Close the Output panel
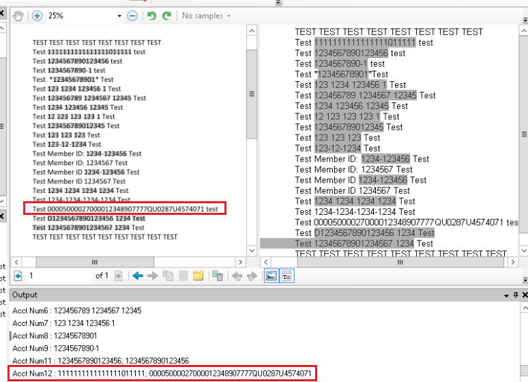Image resolution: width=528 pixels, height=382 pixels. (525, 295)
